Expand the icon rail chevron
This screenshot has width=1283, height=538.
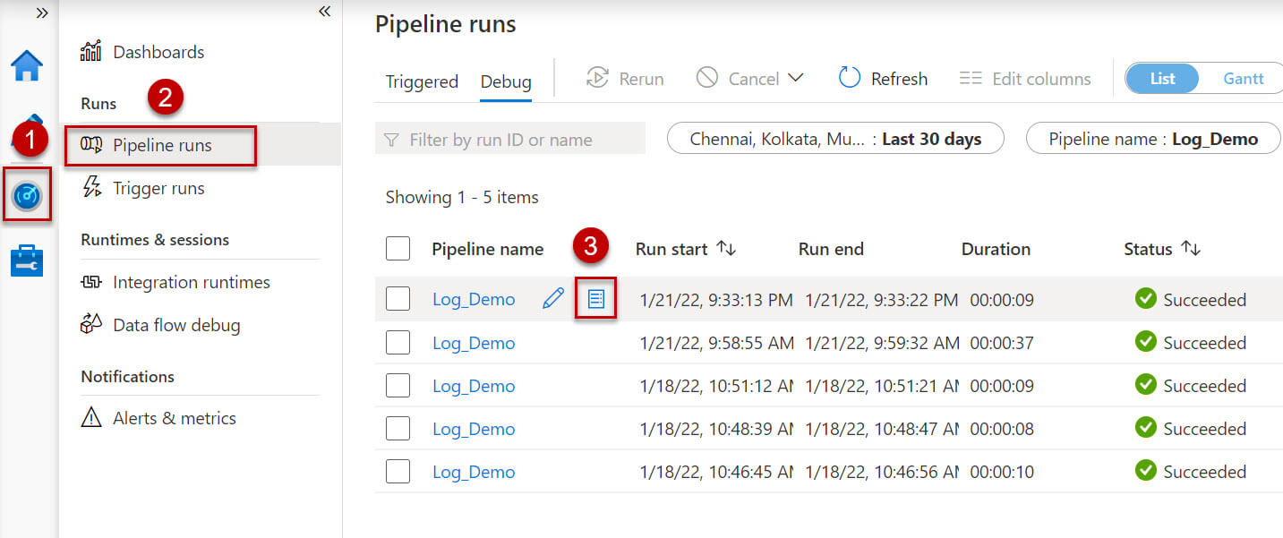point(41,13)
